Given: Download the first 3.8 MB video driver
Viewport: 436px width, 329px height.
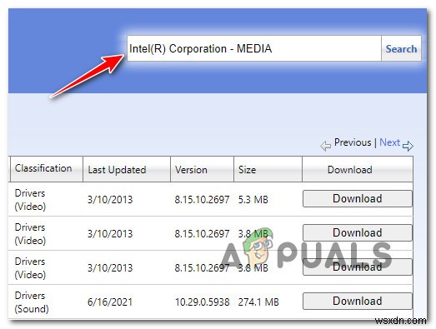Looking at the screenshot, I should point(358,233).
